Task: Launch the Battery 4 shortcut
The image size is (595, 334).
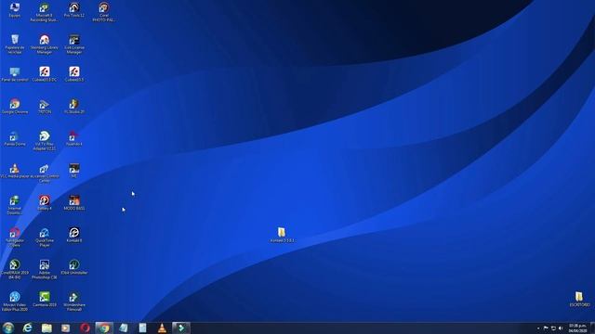Action: click(44, 203)
